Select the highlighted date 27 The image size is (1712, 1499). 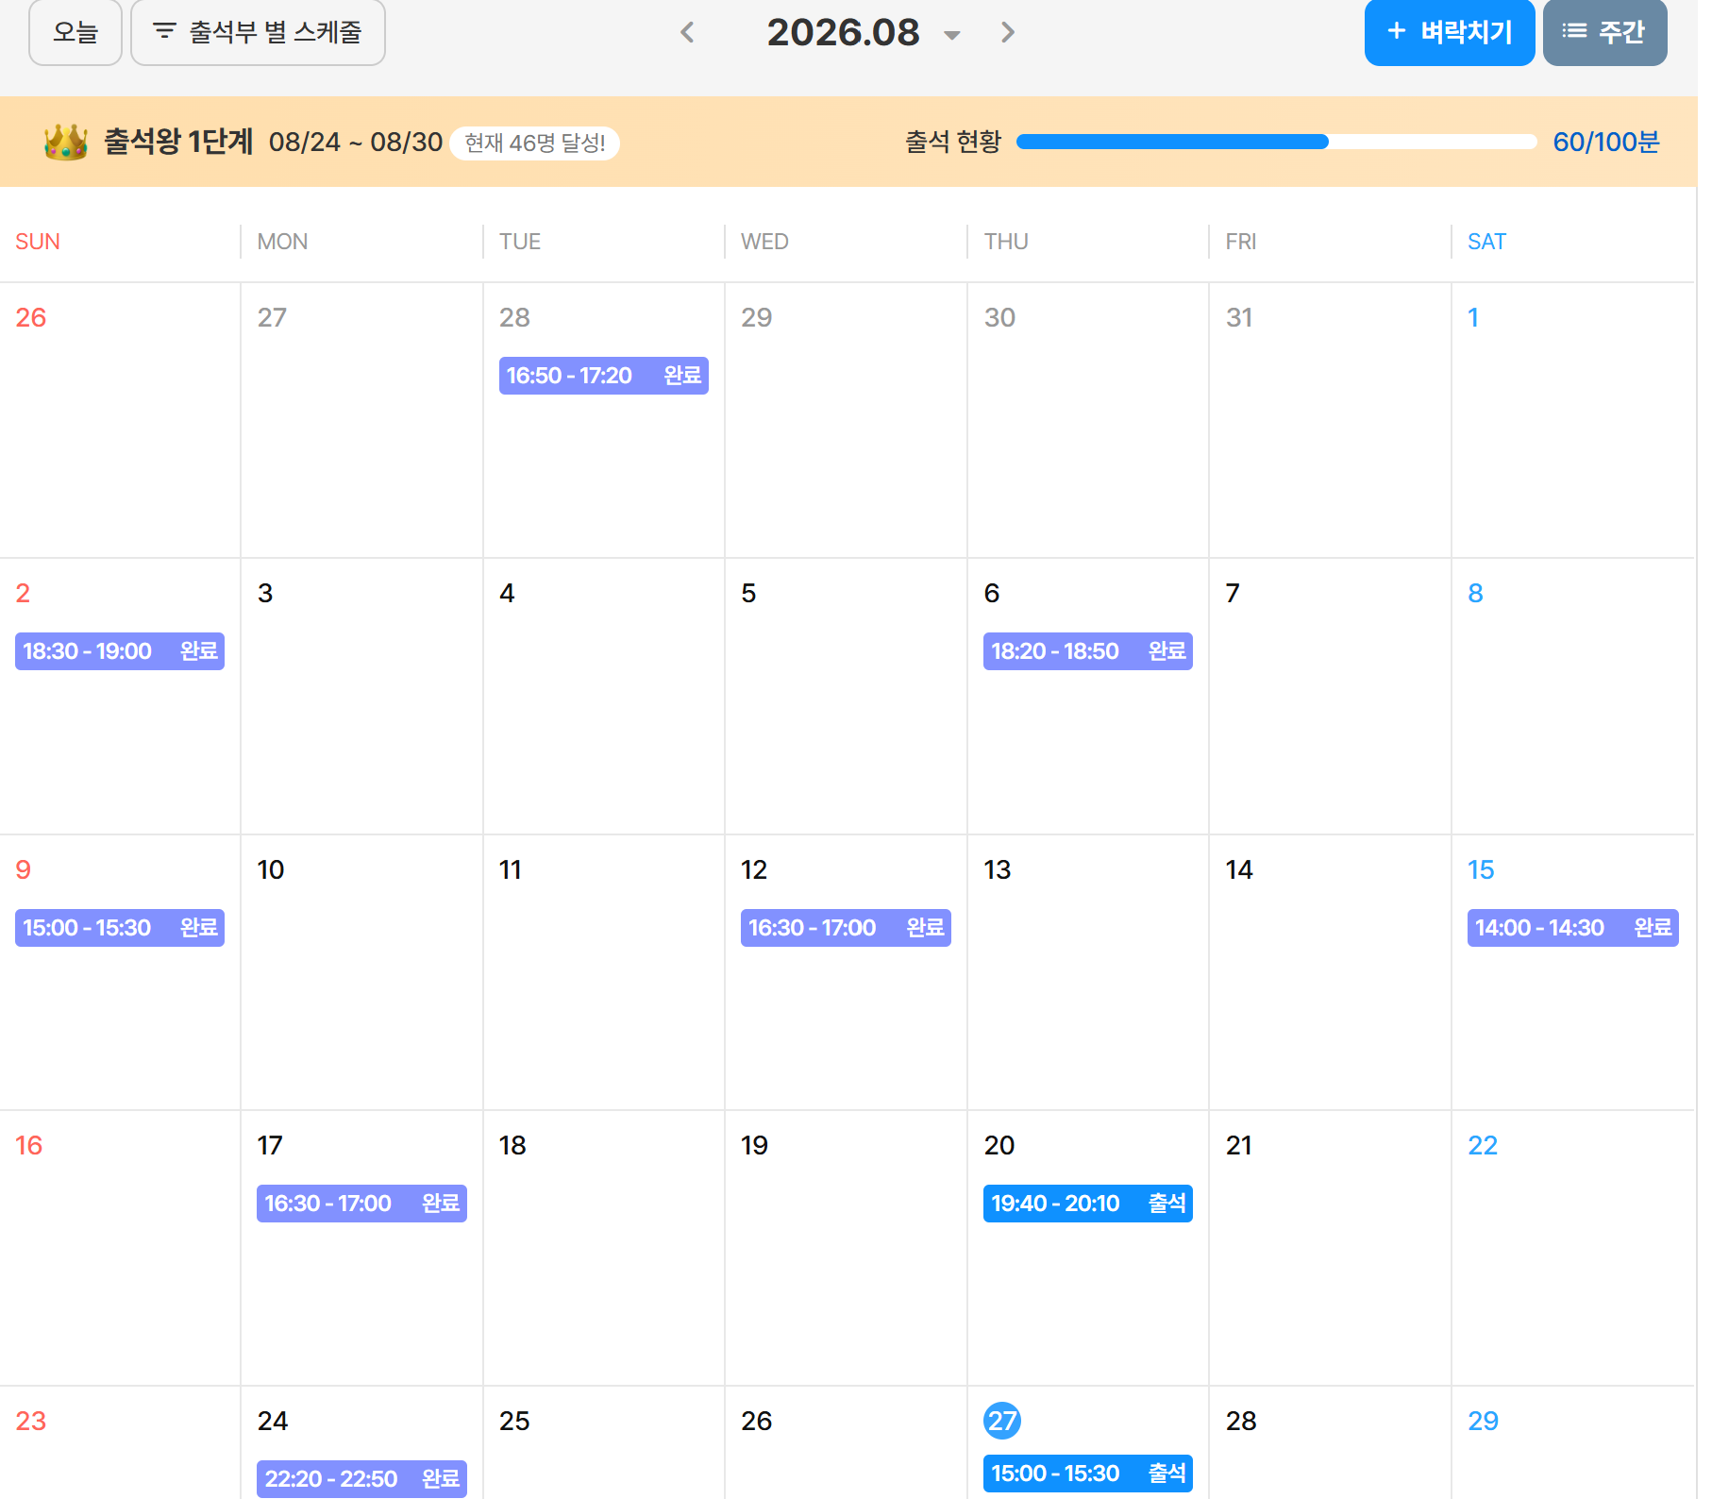click(x=1002, y=1421)
